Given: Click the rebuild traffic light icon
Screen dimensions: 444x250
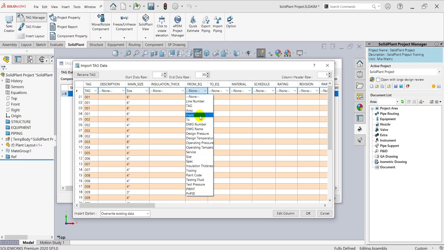Looking at the screenshot, I should (x=165, y=6).
